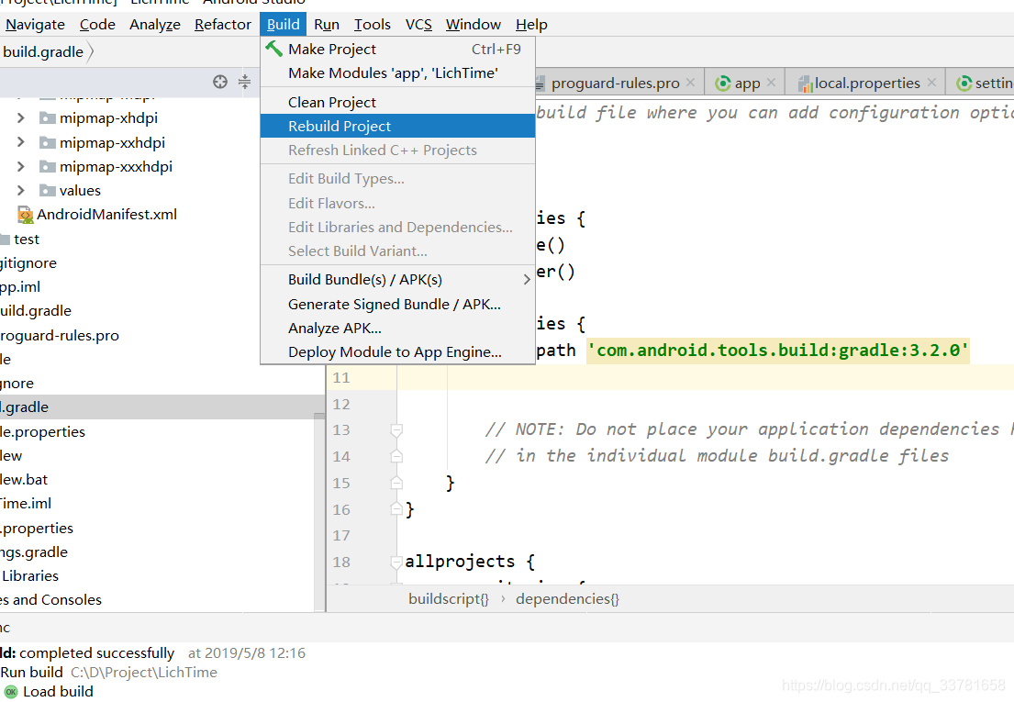Click line number 11 in the gutter

[341, 377]
